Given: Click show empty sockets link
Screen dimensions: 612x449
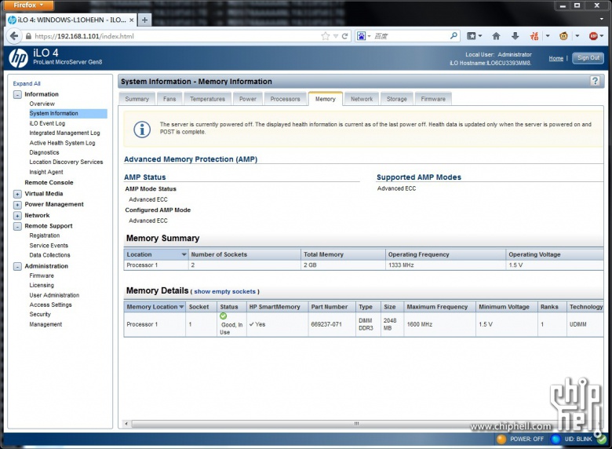Looking at the screenshot, I should 225,291.
